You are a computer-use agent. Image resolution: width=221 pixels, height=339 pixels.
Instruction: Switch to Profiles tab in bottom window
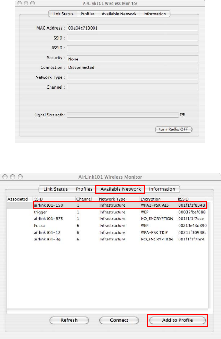point(84,189)
